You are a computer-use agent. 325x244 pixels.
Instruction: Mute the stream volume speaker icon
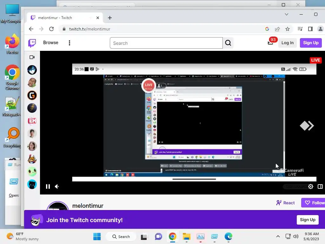[x=57, y=186]
